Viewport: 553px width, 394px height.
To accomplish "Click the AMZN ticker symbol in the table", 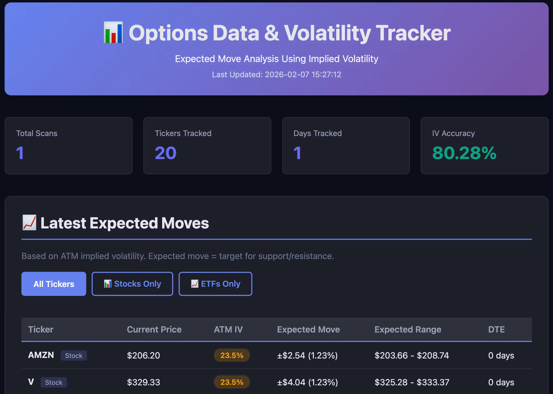I will 41,355.
